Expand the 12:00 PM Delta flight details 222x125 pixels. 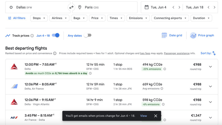pos(210,67)
